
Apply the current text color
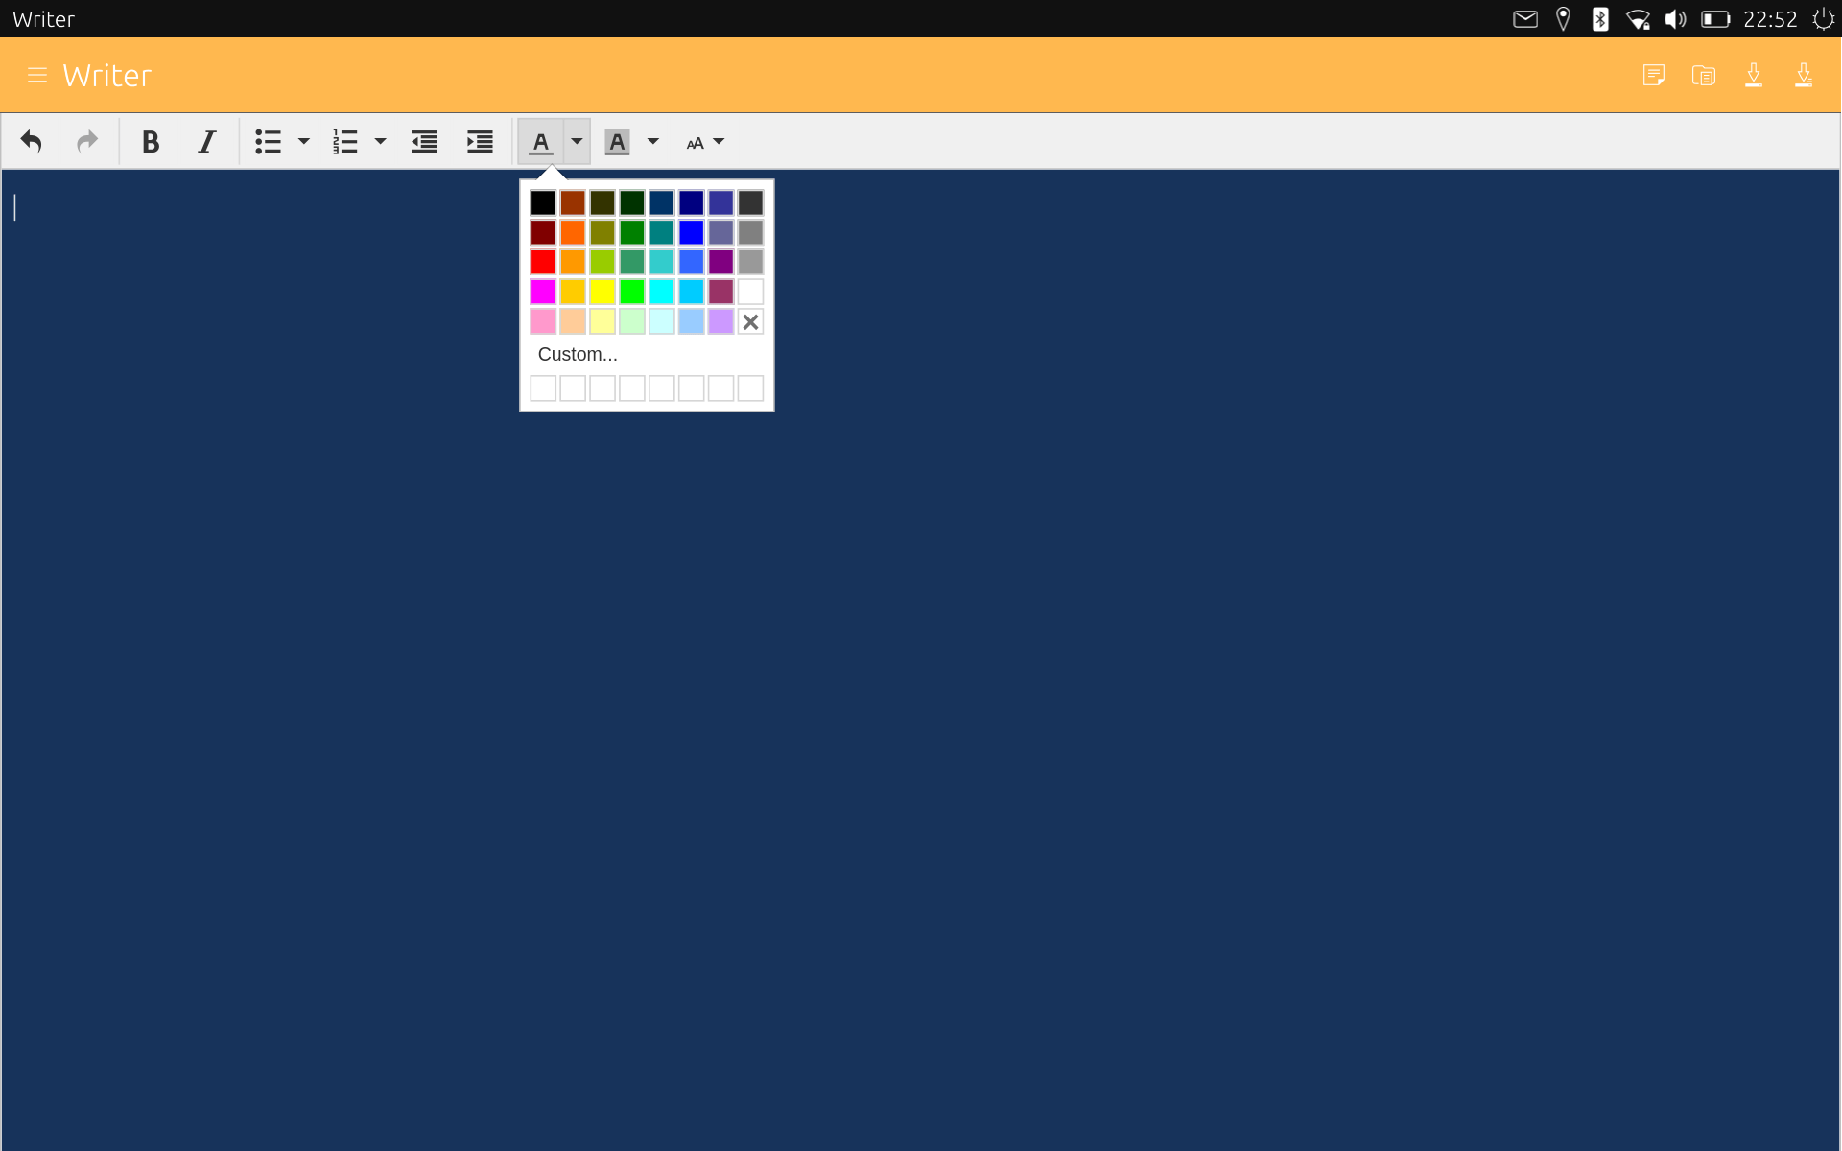tap(541, 142)
